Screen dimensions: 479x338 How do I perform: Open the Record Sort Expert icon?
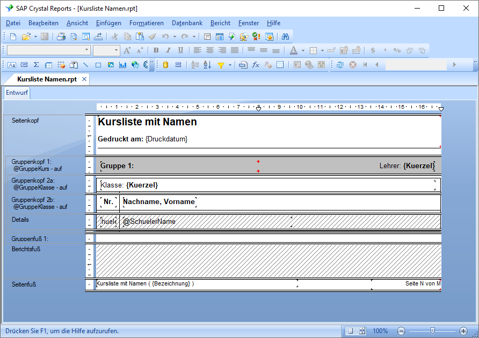pos(207,65)
